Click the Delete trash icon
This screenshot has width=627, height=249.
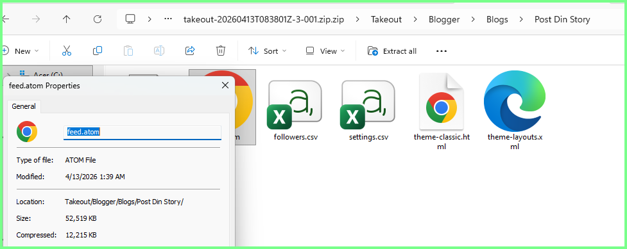220,51
